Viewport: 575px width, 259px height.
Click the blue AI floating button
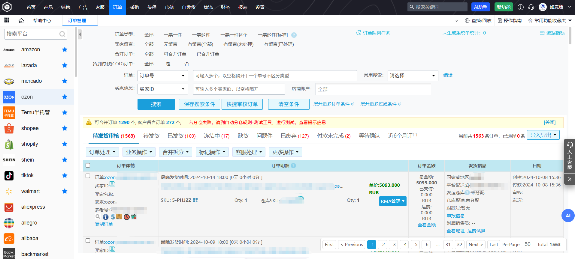click(x=568, y=216)
